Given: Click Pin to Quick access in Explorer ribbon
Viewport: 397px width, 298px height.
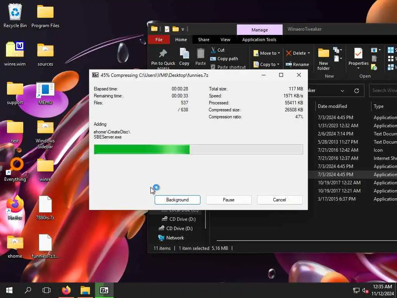Looking at the screenshot, I should click(163, 59).
